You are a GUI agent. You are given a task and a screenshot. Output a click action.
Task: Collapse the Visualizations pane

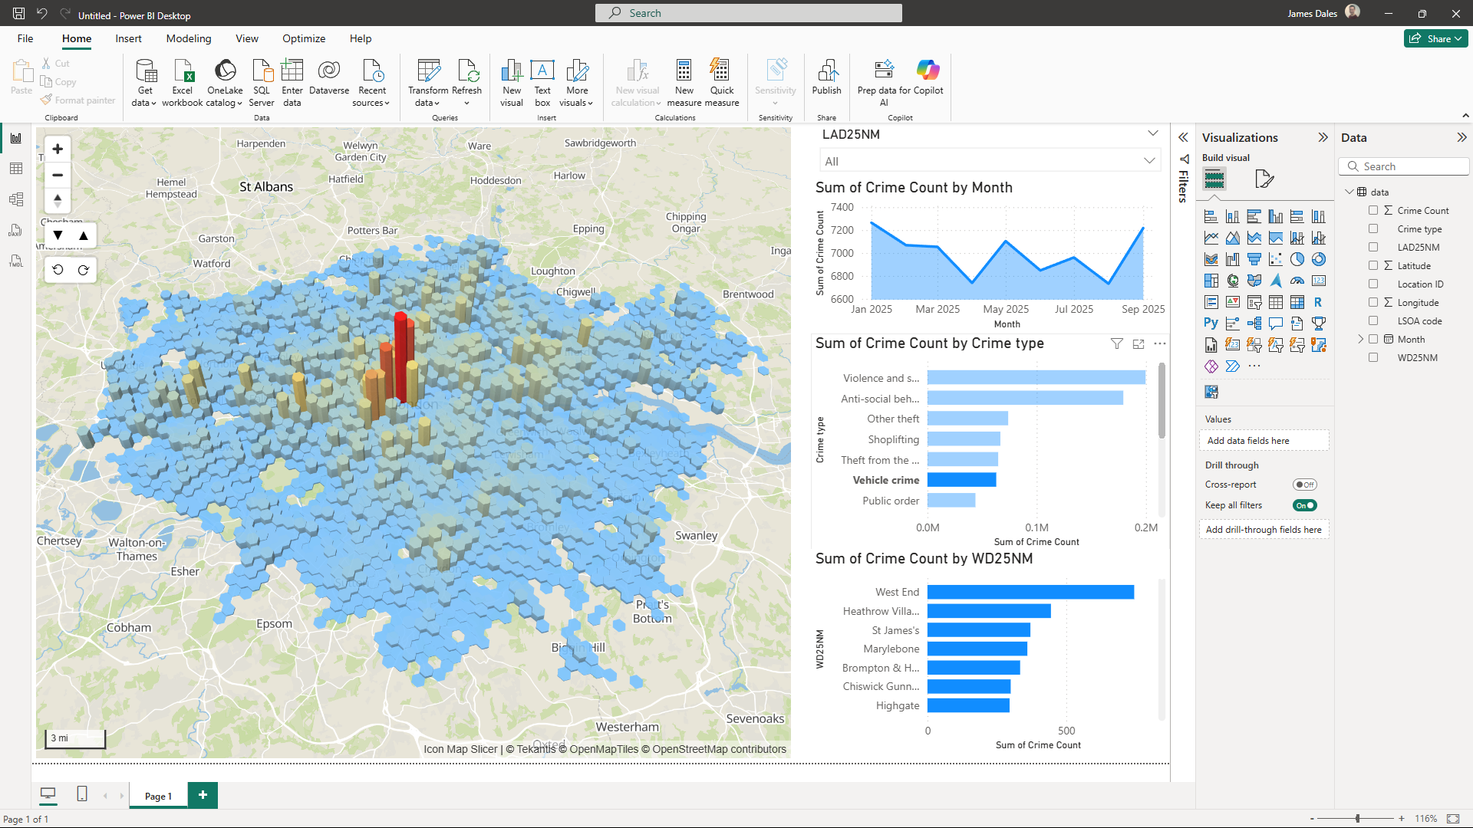pos(1323,137)
